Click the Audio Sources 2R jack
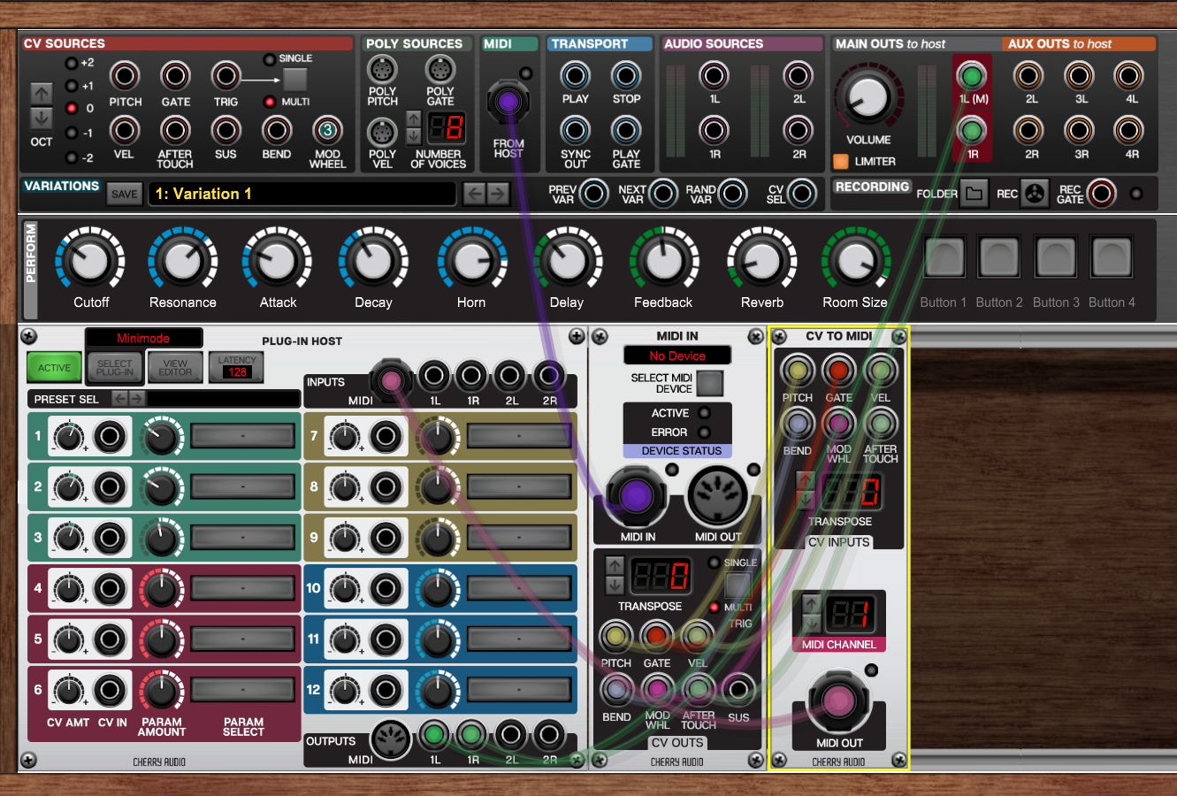This screenshot has width=1177, height=796. point(799,131)
